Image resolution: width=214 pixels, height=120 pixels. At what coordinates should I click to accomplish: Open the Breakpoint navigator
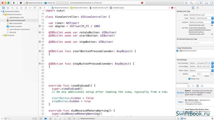pyautogui.click(x=30, y=8)
